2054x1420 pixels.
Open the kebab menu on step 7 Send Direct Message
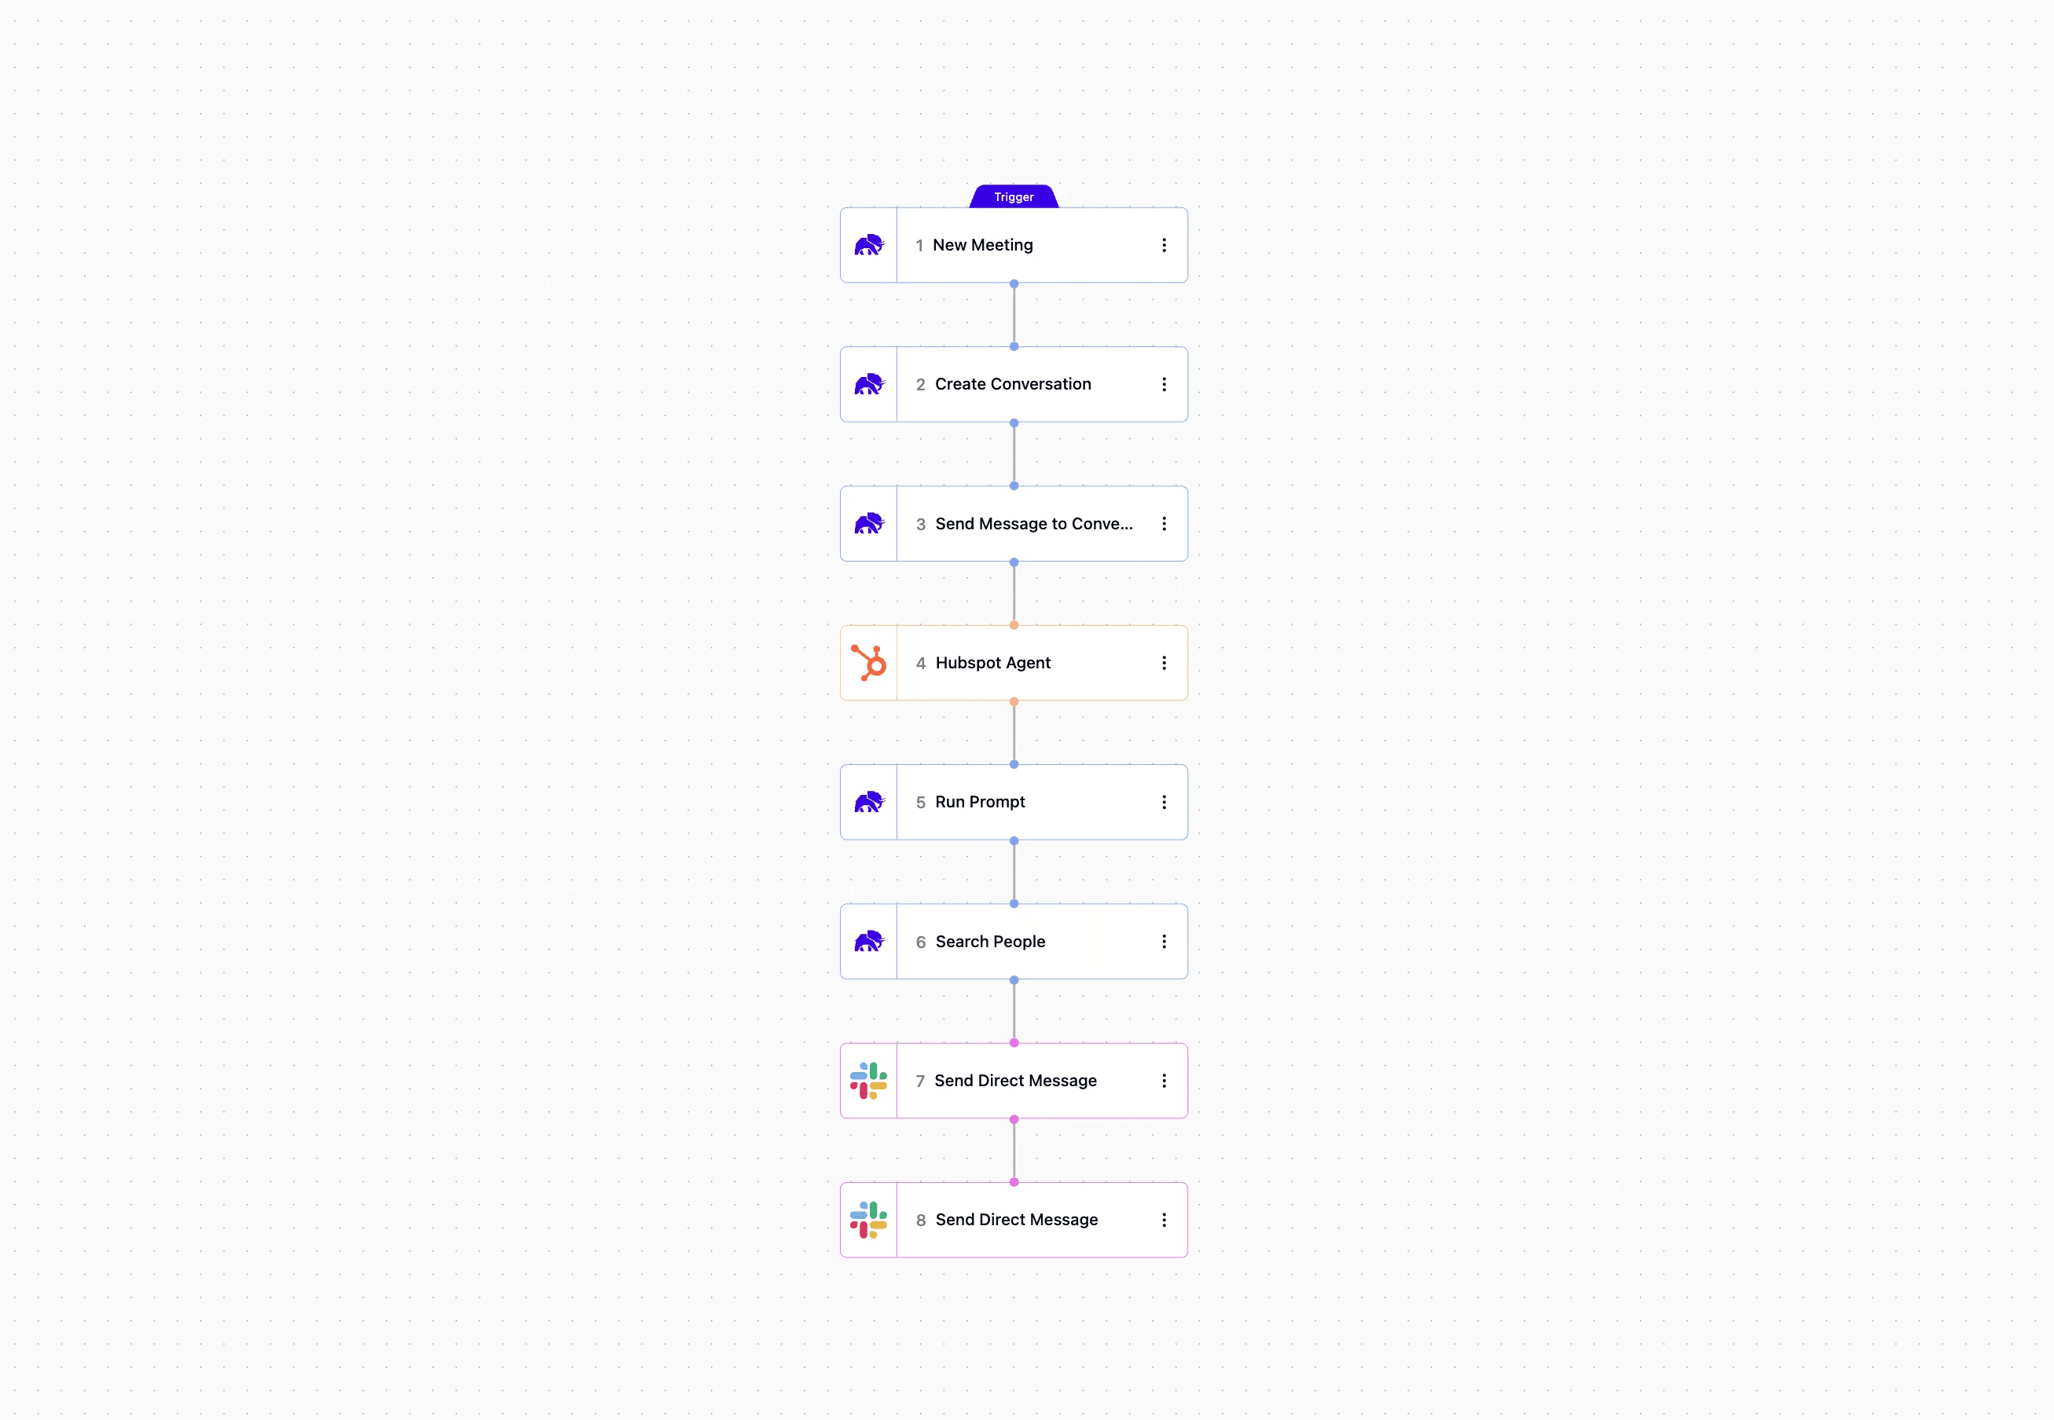point(1164,1080)
